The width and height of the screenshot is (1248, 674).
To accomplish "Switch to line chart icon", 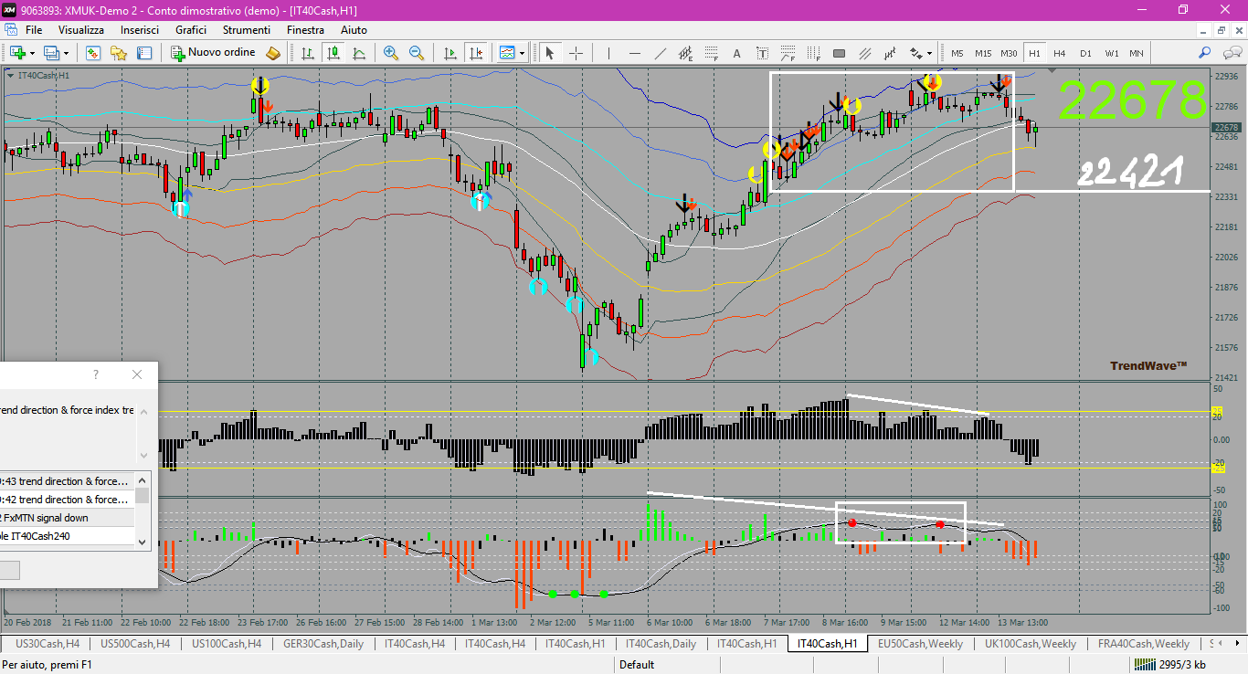I will 359,53.
